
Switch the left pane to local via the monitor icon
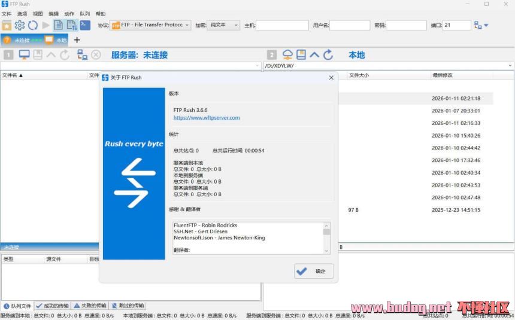tap(25, 54)
